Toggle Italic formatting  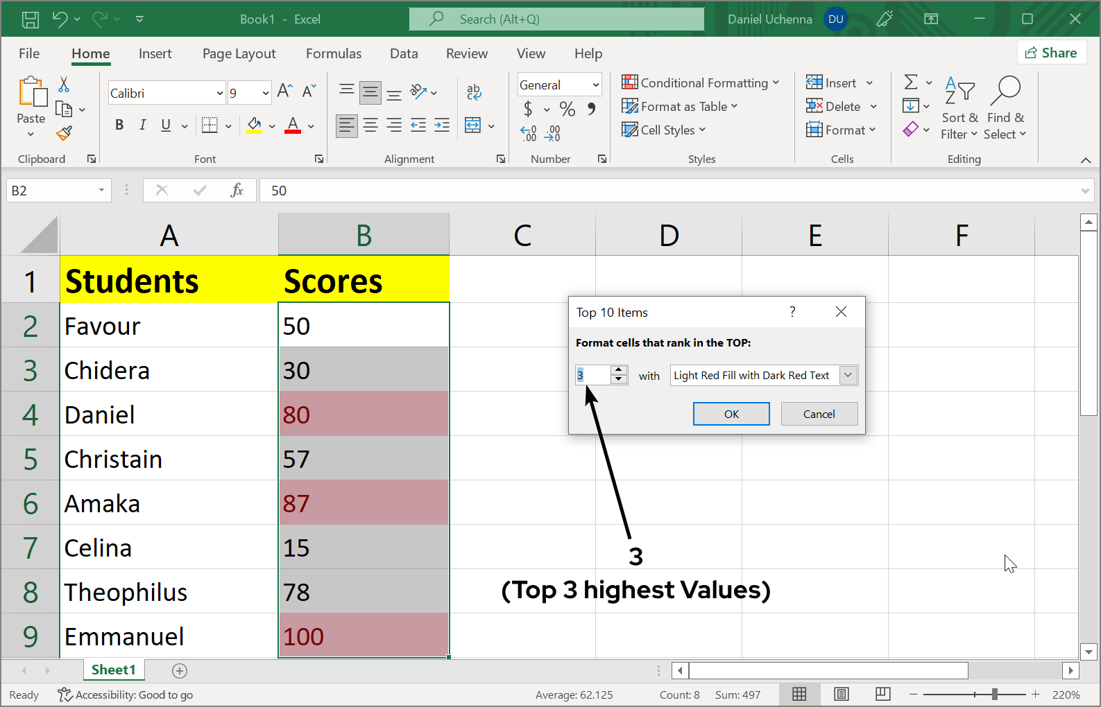pos(142,125)
